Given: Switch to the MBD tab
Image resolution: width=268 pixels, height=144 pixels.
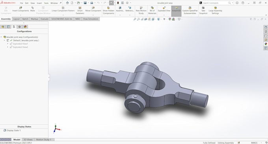Looking at the screenshot, I should pos(78,19).
